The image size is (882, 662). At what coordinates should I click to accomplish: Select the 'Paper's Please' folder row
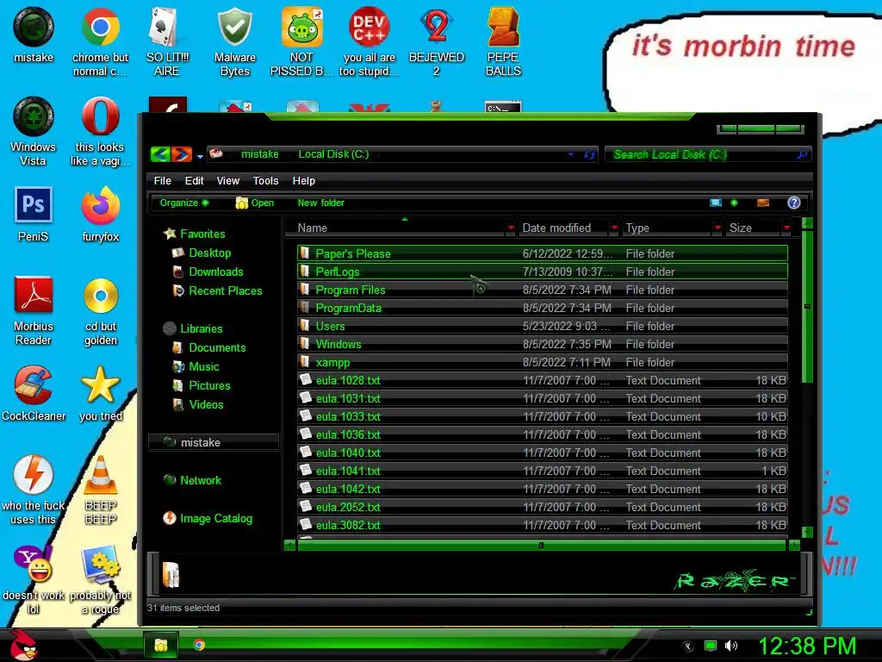(x=543, y=253)
